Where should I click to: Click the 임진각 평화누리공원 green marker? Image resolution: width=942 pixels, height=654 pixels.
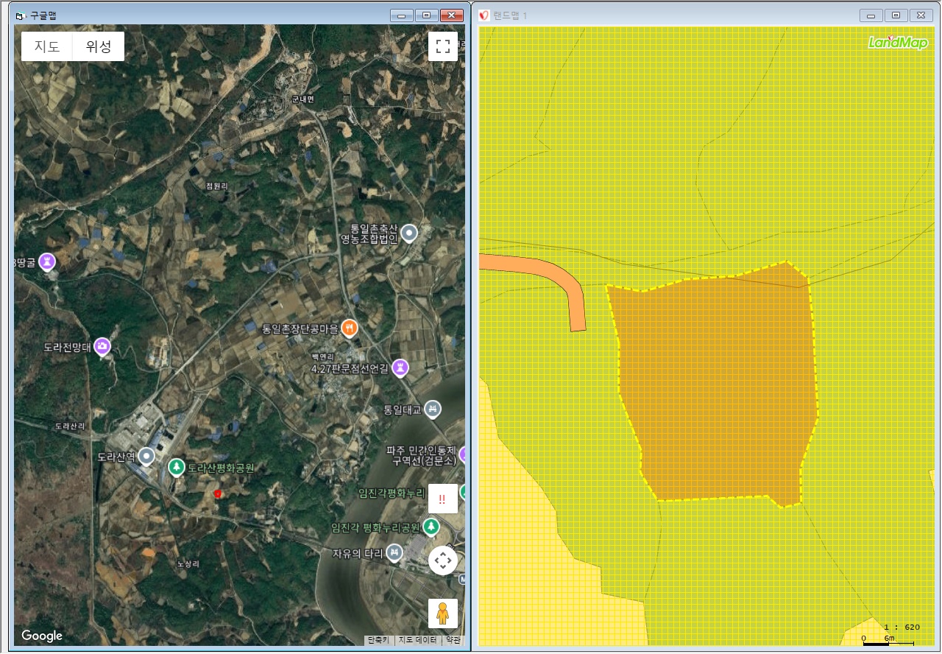[431, 527]
